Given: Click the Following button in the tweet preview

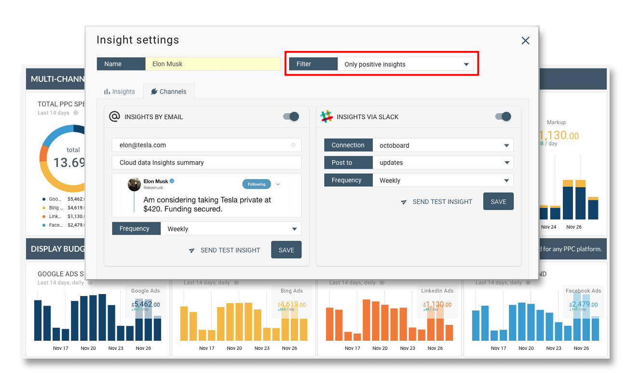Looking at the screenshot, I should (257, 184).
